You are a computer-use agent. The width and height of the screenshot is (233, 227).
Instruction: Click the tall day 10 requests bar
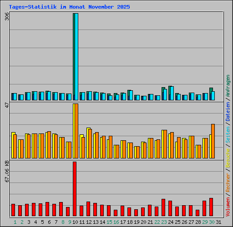point(76,57)
